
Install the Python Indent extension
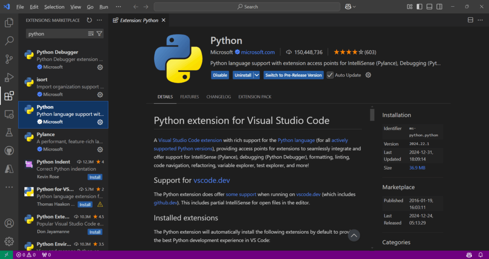(95, 177)
